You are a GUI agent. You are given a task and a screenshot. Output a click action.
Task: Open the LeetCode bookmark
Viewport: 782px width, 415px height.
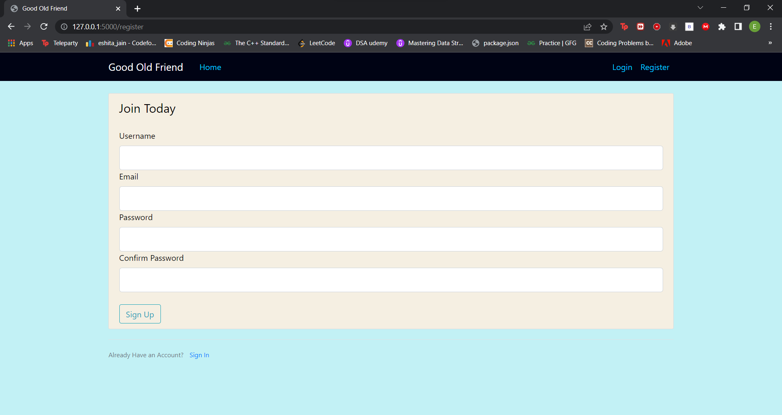(x=322, y=43)
